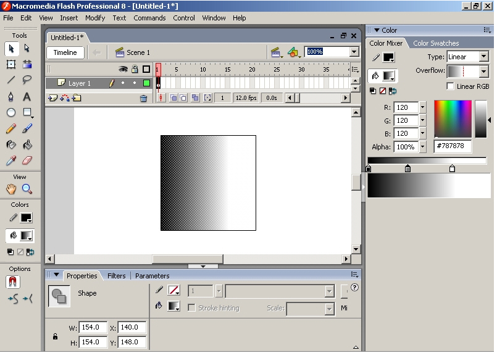Open the Alpha value dropdown

coord(422,147)
